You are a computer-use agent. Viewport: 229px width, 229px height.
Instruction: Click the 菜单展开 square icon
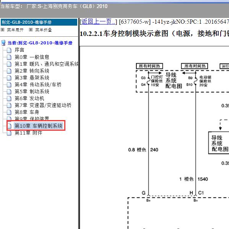2,30
